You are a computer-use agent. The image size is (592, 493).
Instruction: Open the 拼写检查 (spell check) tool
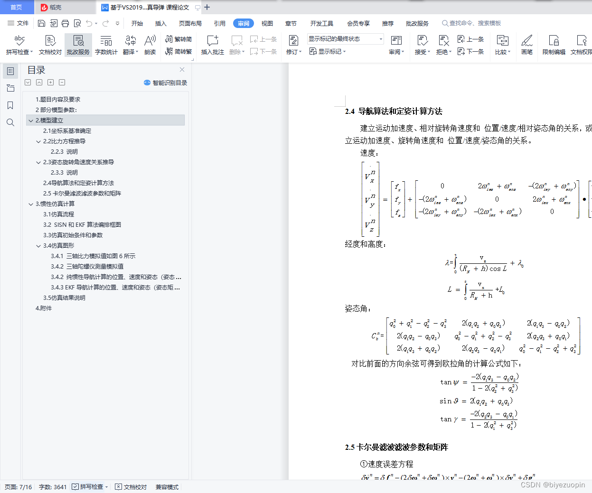tap(19, 44)
